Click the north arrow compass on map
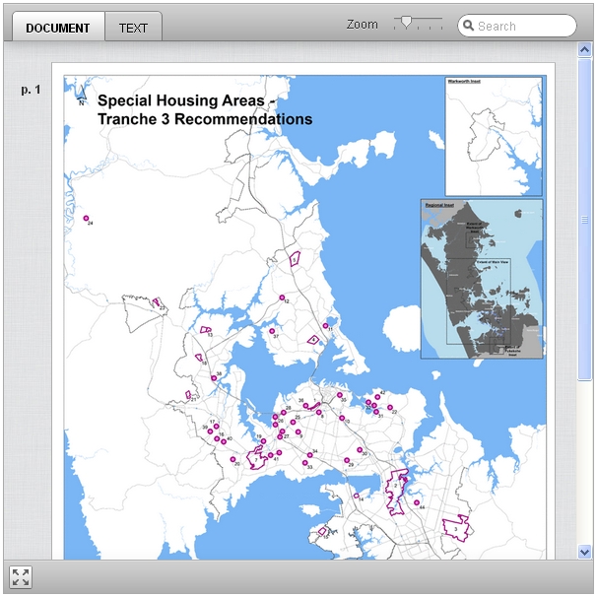The image size is (597, 597). coord(82,96)
